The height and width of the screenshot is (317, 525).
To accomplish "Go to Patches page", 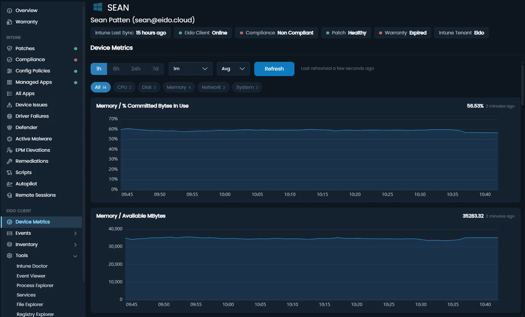I will (41, 48).
